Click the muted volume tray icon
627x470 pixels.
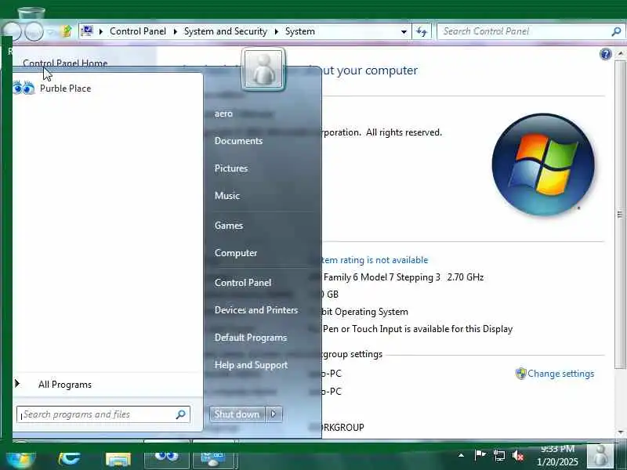click(518, 455)
